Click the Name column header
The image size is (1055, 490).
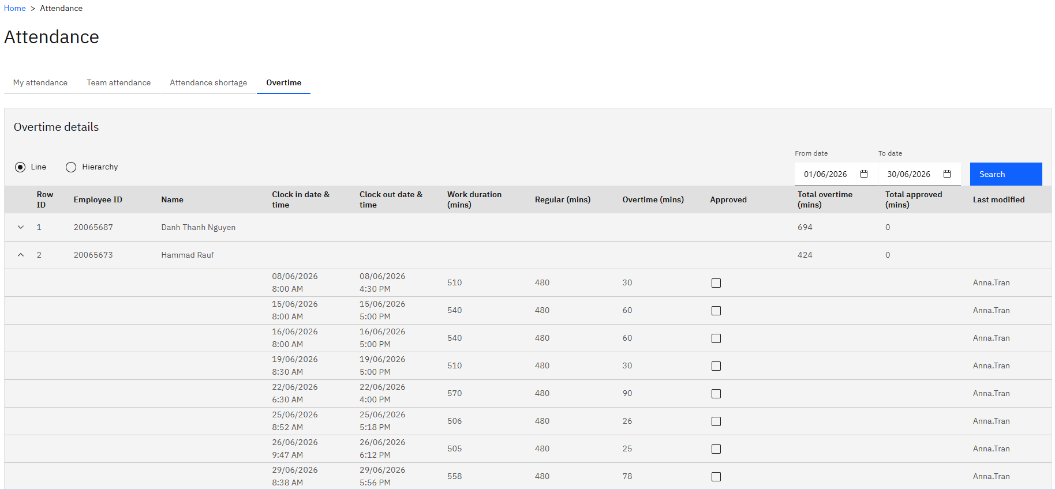coord(173,199)
